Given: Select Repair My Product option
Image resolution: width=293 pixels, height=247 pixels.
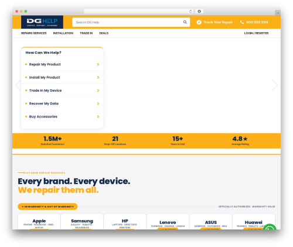Looking at the screenshot, I should [62, 64].
